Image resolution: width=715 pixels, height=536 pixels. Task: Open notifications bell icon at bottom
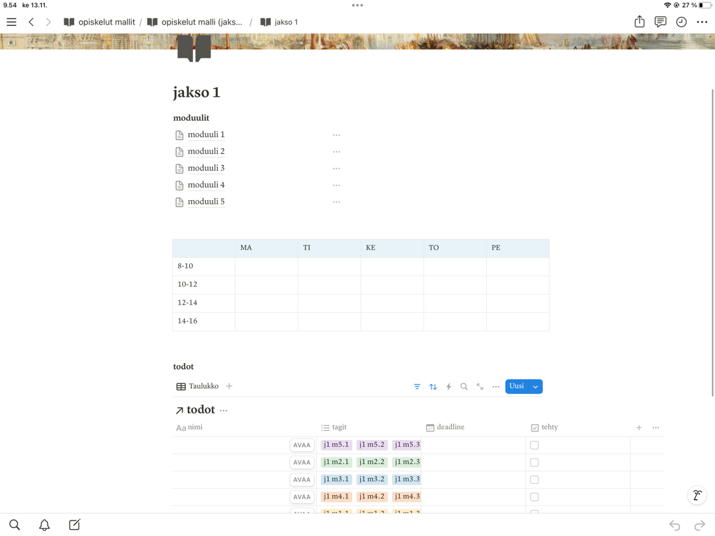(44, 525)
